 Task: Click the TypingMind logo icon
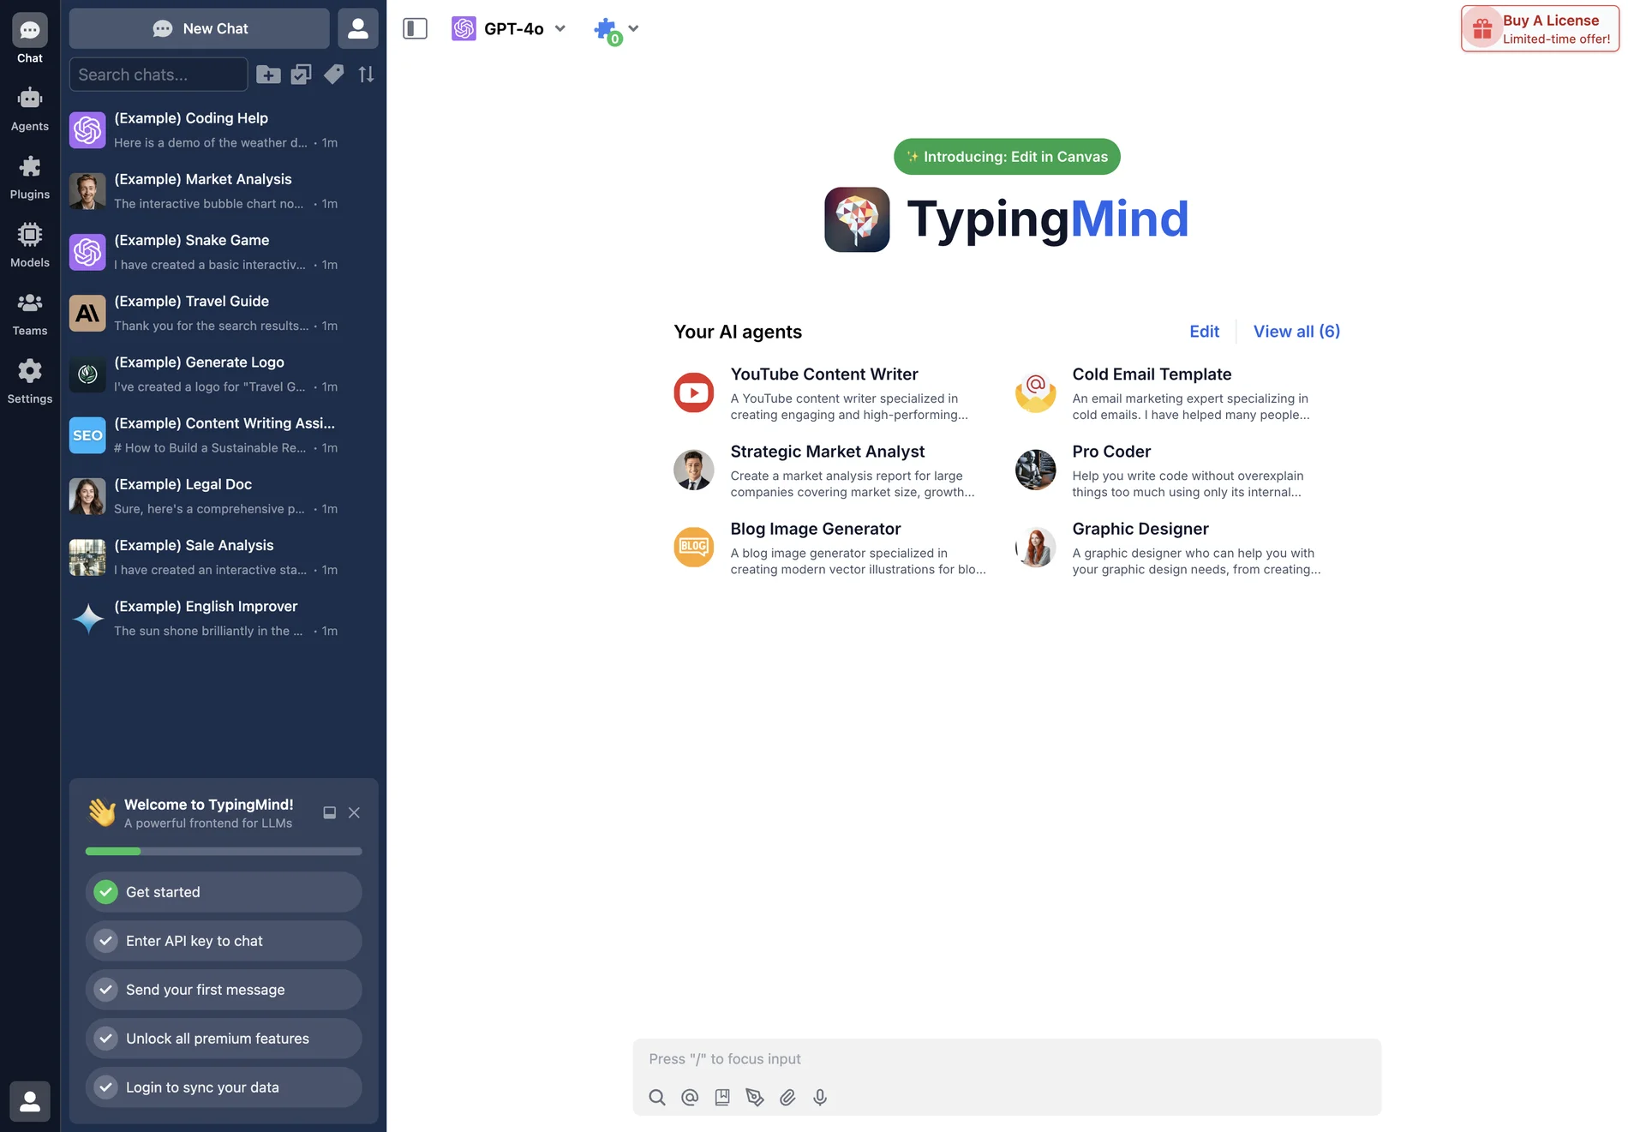click(x=857, y=219)
